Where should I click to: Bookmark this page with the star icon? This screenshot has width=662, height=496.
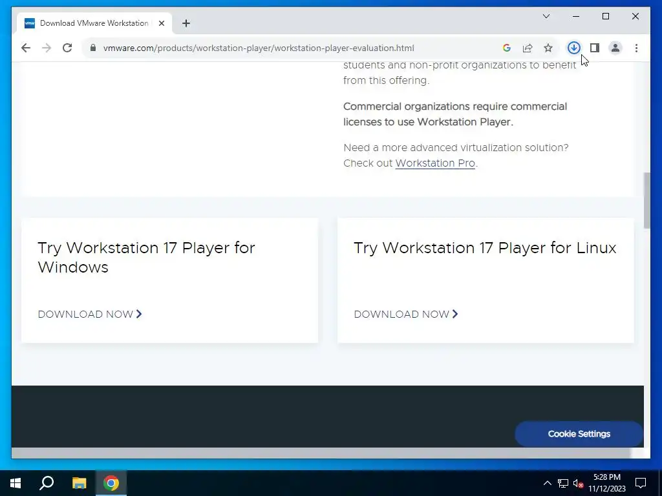click(548, 48)
